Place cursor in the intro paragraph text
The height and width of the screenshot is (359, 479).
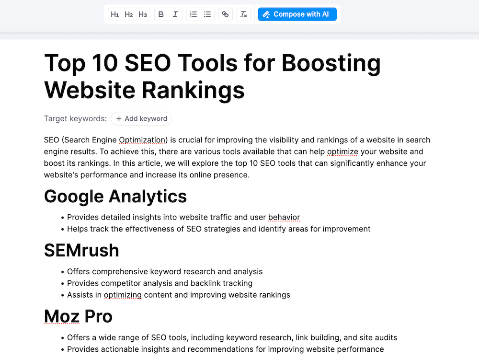click(x=192, y=163)
